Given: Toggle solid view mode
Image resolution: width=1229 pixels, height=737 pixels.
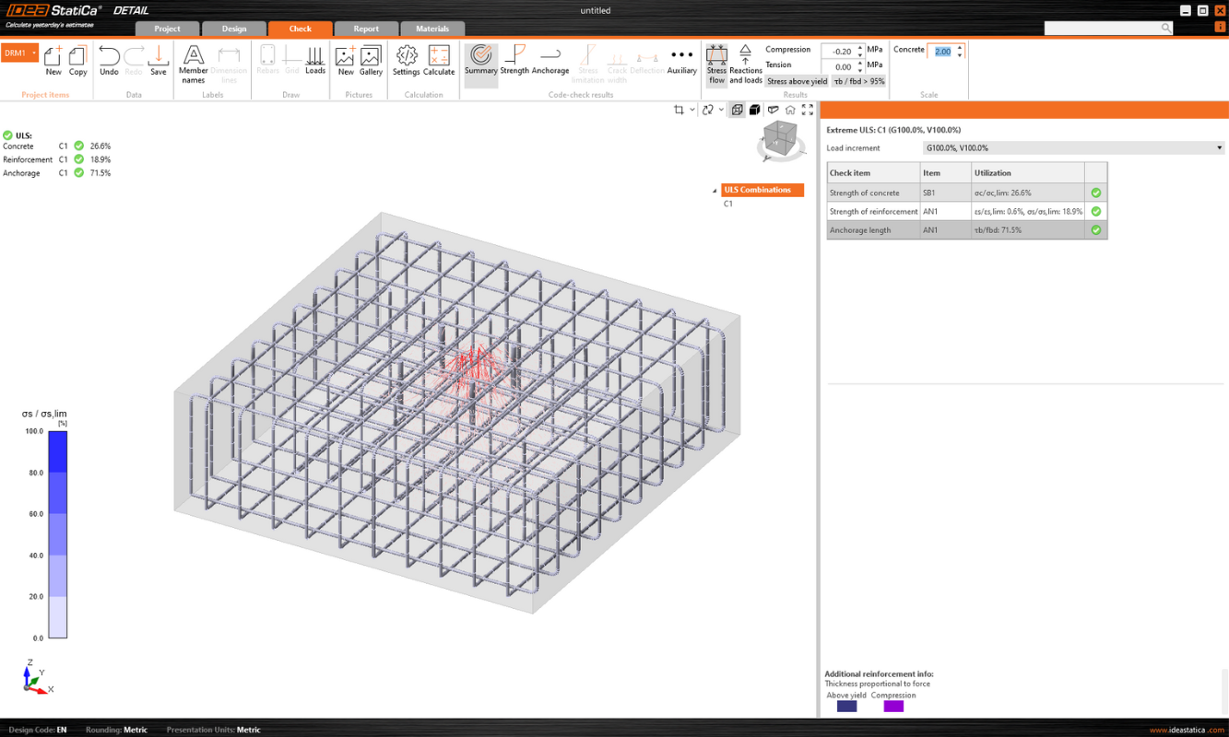Looking at the screenshot, I should click(x=754, y=110).
